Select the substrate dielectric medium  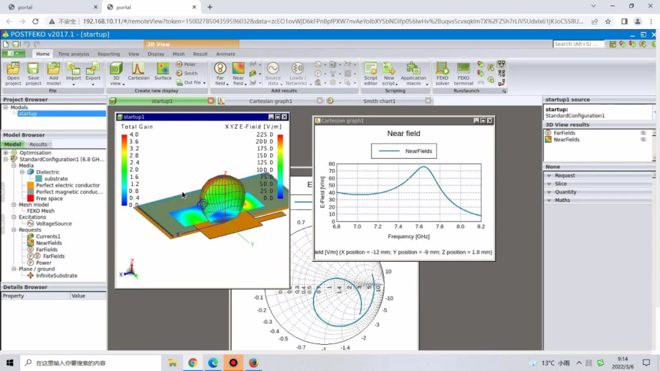[x=56, y=179]
